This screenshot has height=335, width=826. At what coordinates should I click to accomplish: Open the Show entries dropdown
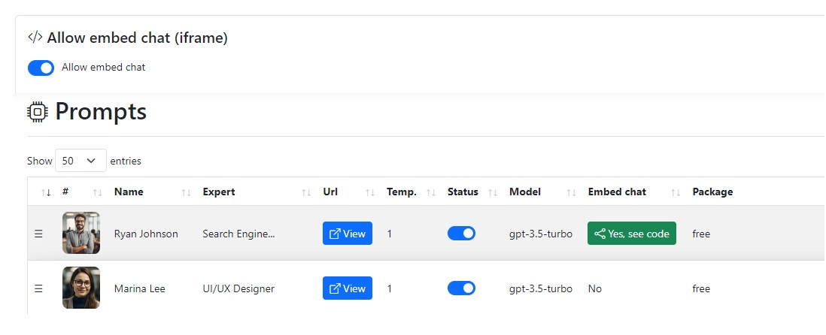click(80, 161)
